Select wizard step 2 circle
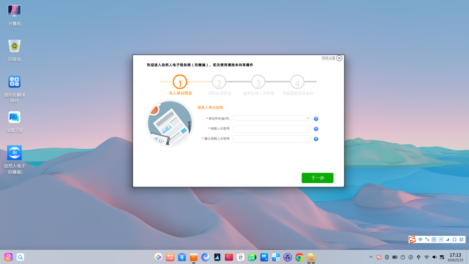The image size is (469, 264). pos(219,82)
